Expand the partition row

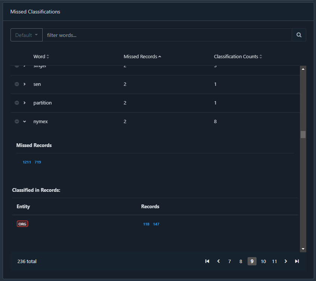tap(25, 103)
